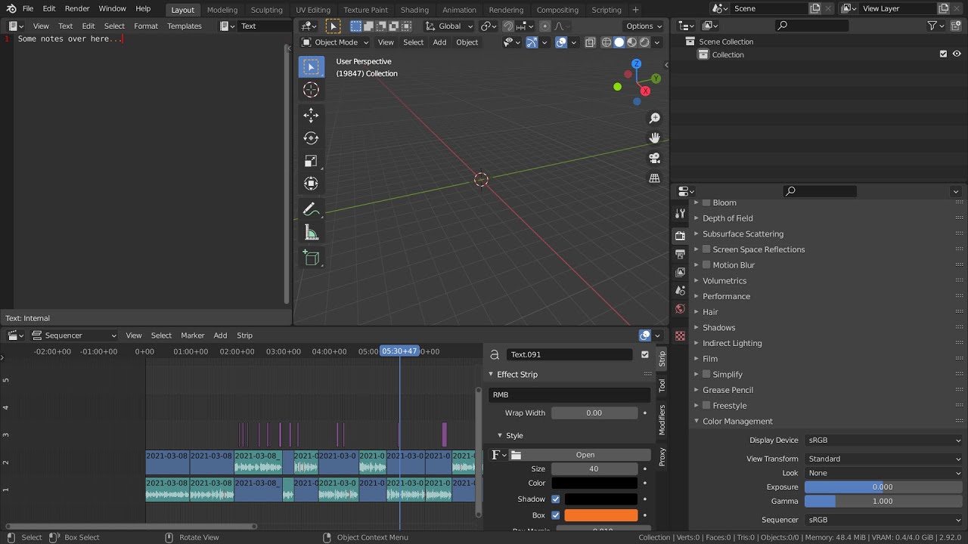Toggle X-Ray display in viewport header
Viewport: 968px width, 544px height.
590,42
